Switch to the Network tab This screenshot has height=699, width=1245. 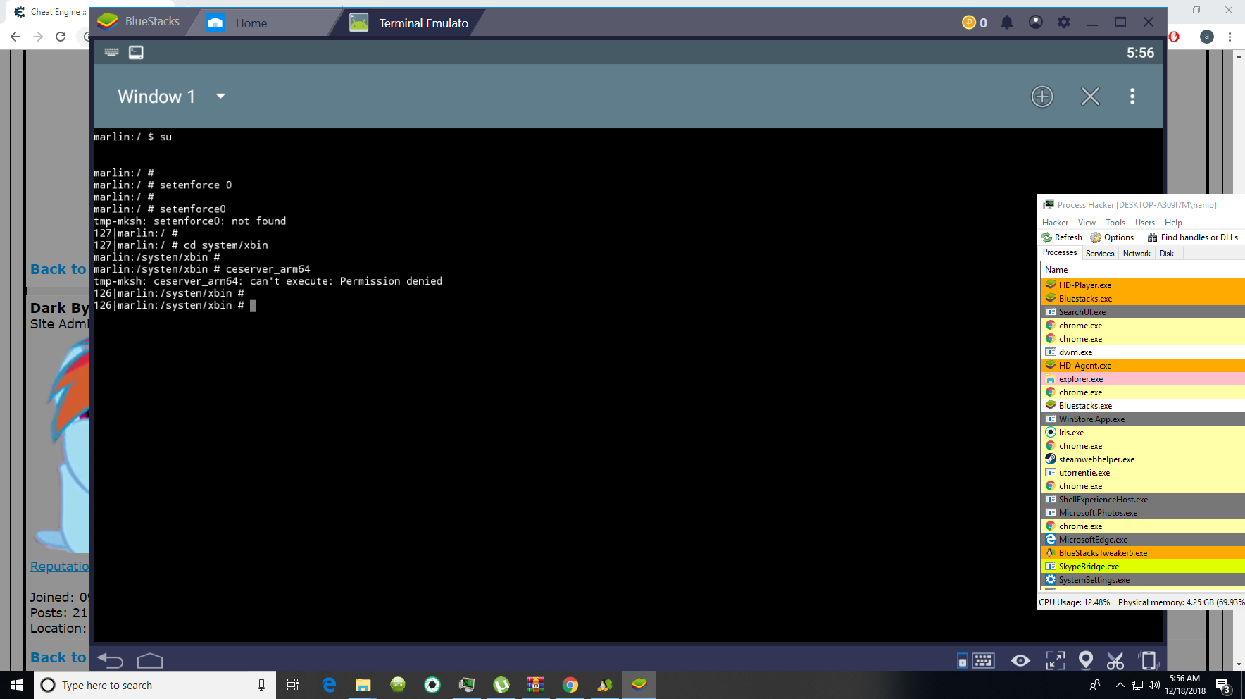(1137, 254)
